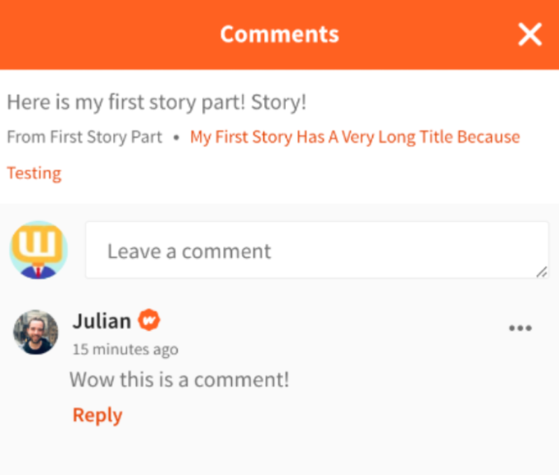
Task: Click the Comments header title
Action: pos(279,34)
